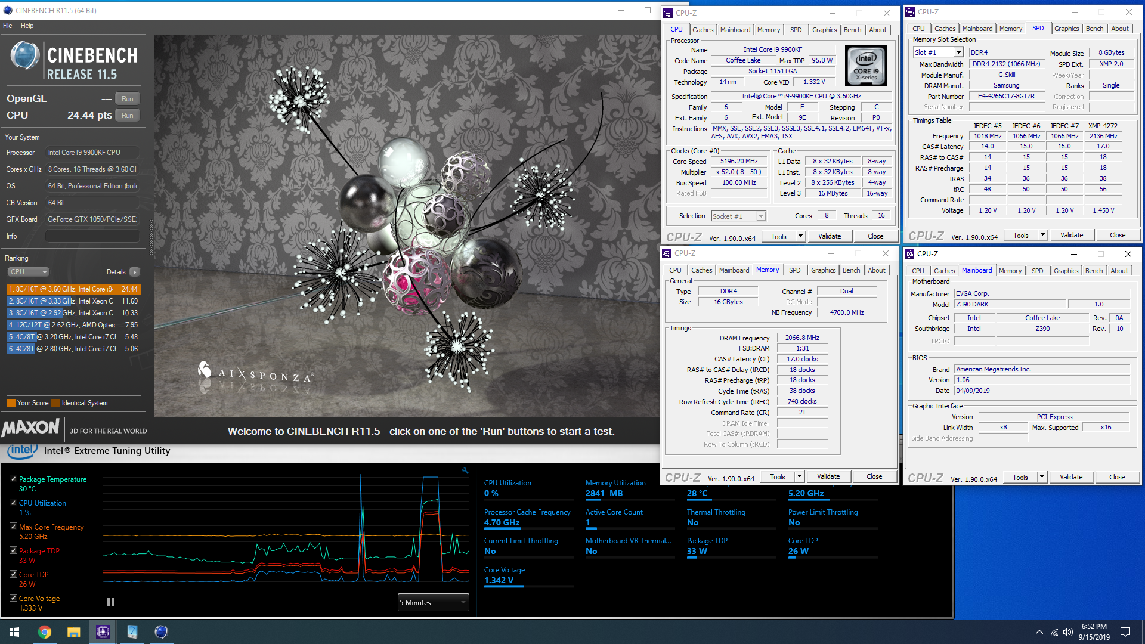
Task: Open the CPU ranking dropdown in Cinebench
Action: click(28, 272)
